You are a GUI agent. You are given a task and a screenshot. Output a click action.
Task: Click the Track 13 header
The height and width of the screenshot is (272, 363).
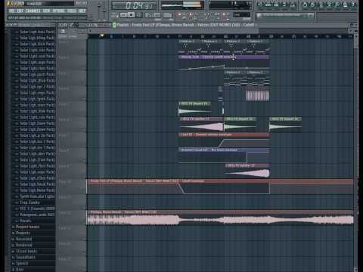click(71, 233)
